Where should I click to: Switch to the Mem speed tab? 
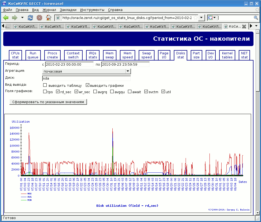[x=127, y=55]
